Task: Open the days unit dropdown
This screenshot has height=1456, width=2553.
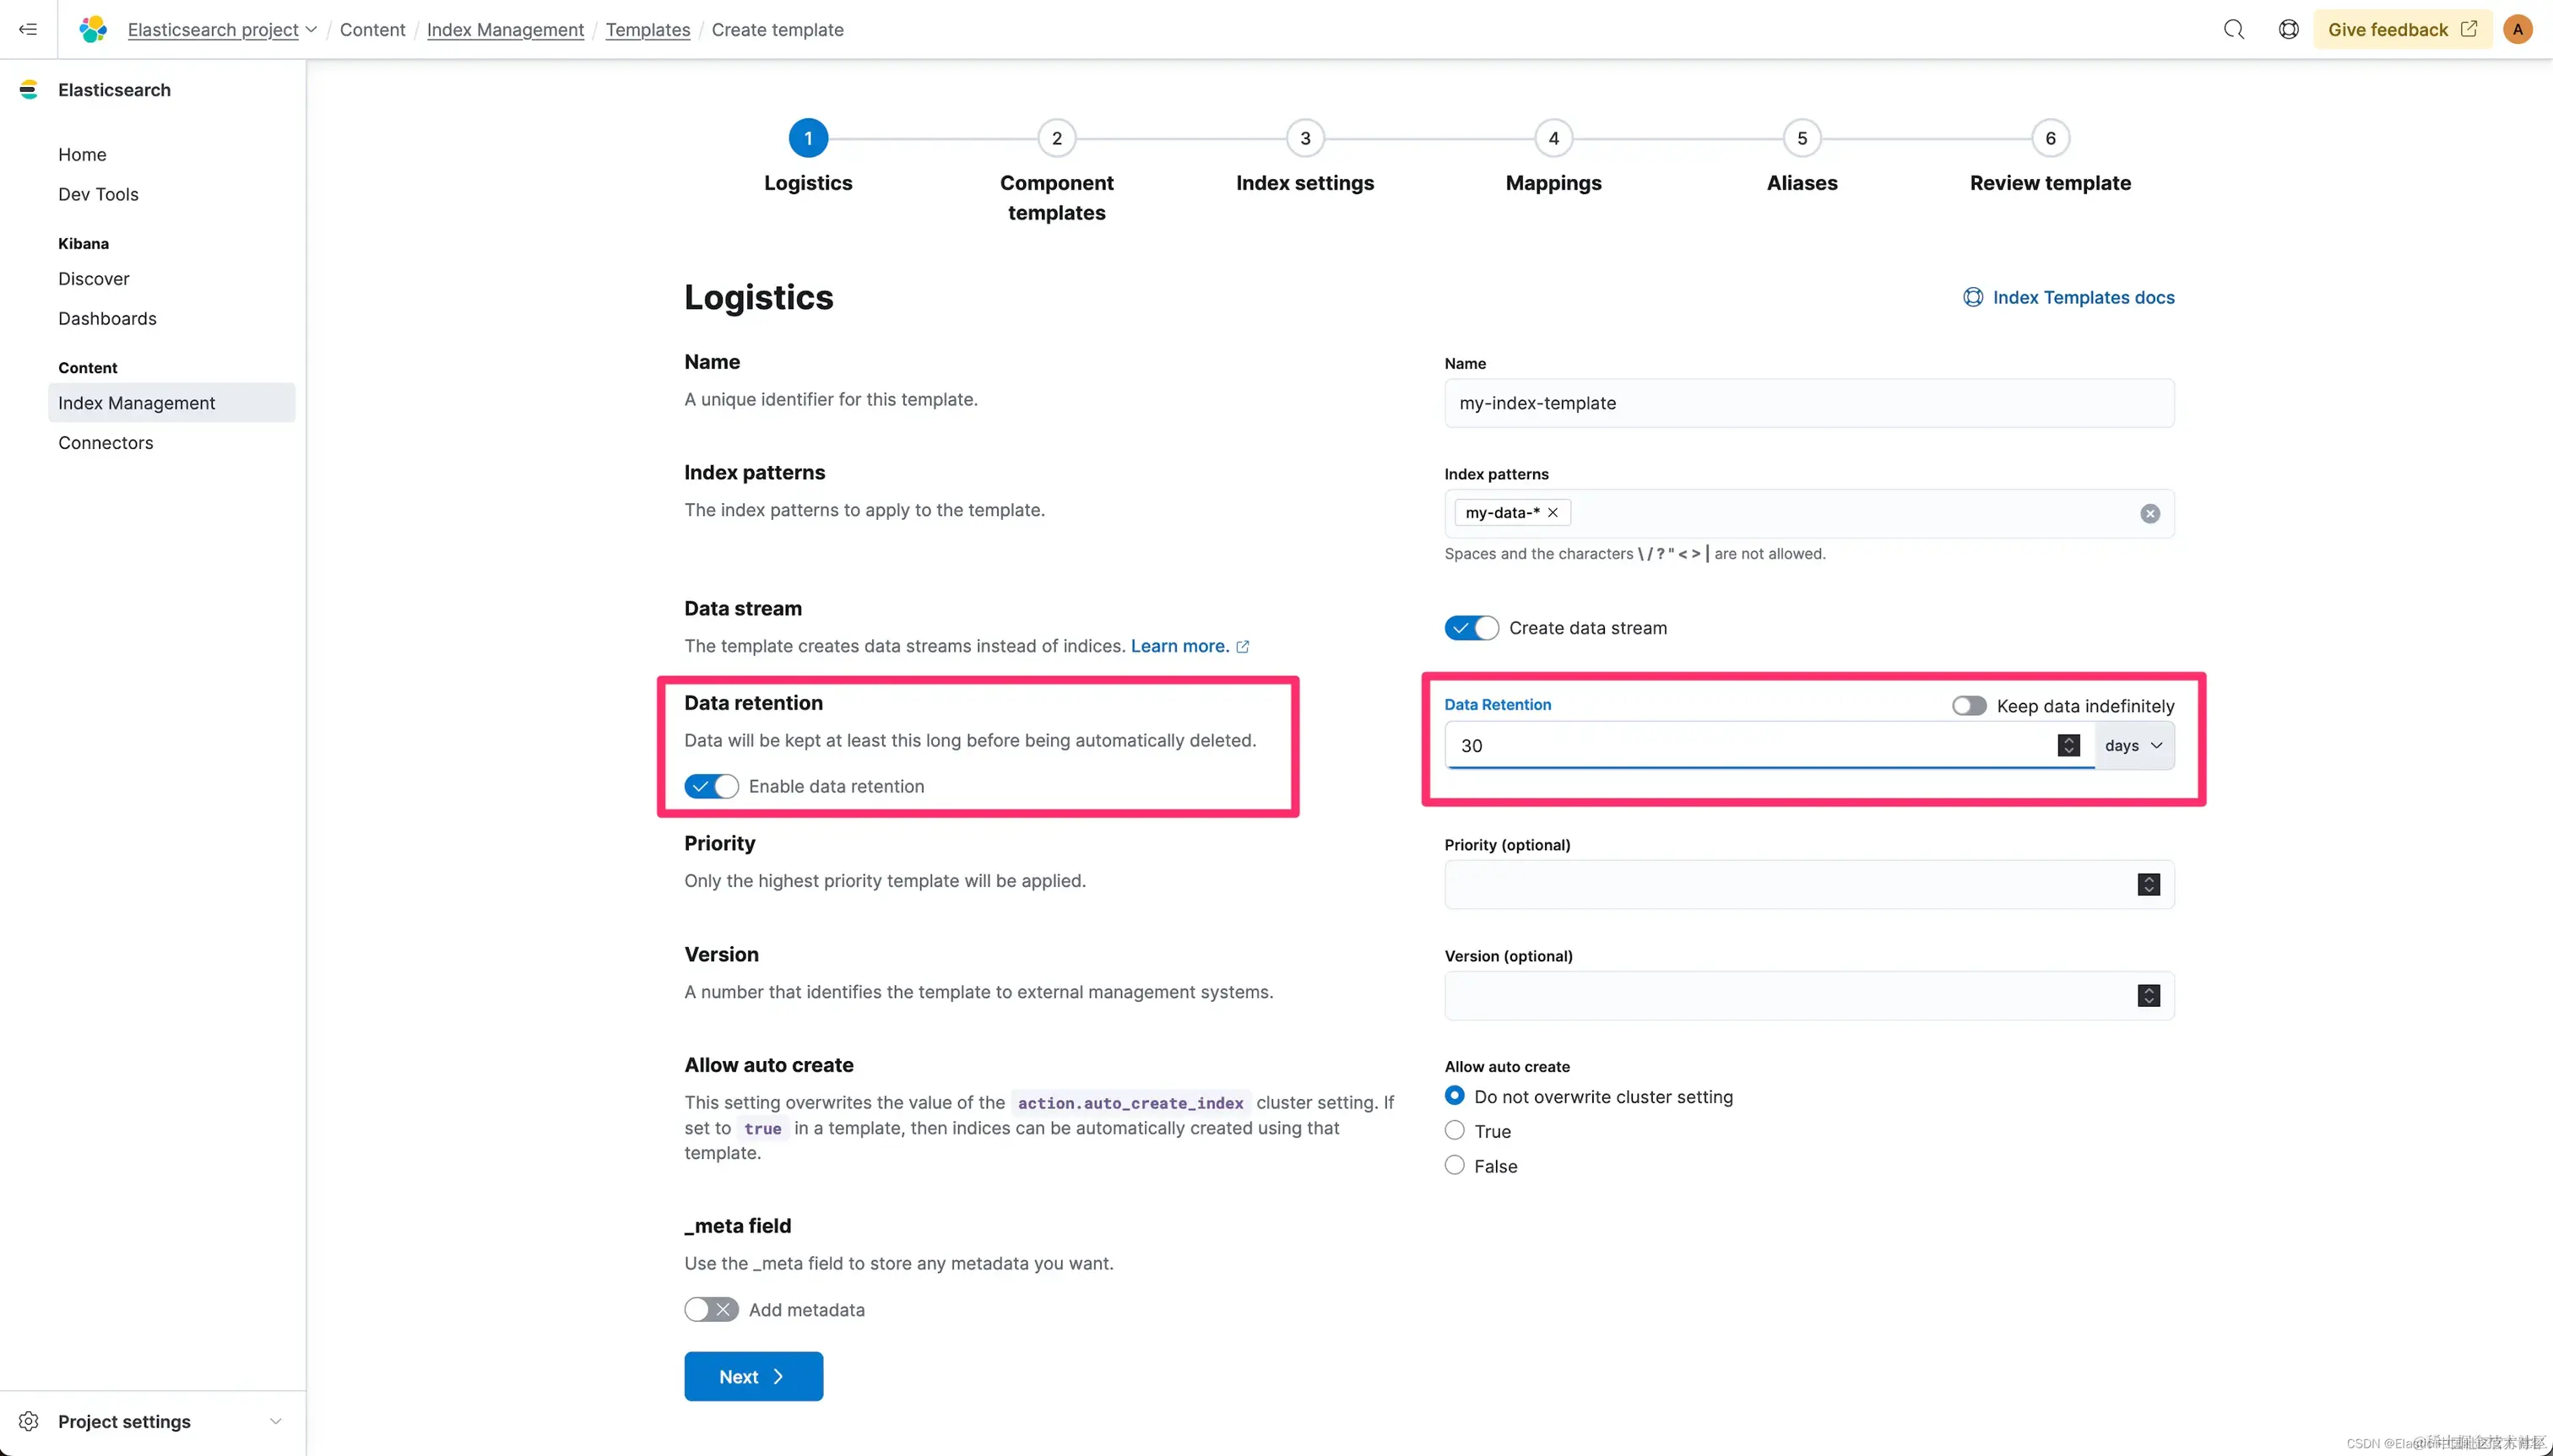Action: (x=2133, y=746)
